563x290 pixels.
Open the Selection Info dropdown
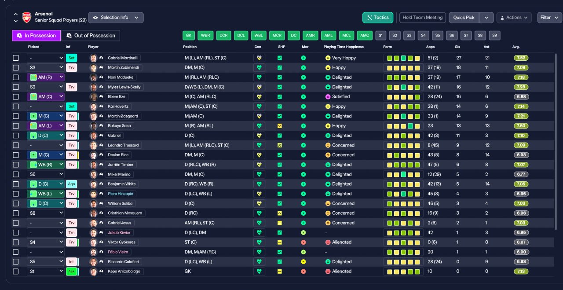tap(116, 18)
